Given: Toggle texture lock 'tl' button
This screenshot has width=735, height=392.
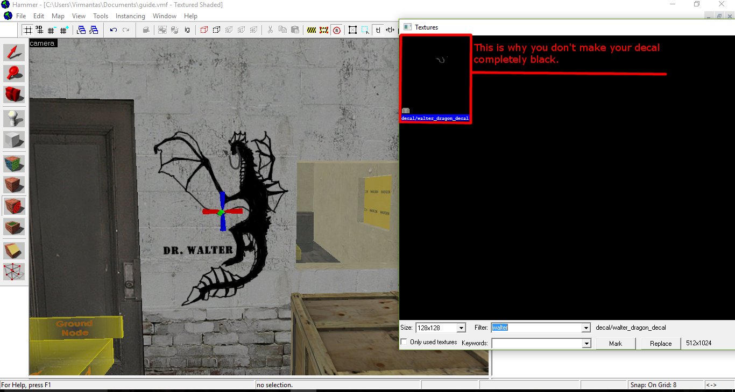Looking at the screenshot, I should [378, 30].
